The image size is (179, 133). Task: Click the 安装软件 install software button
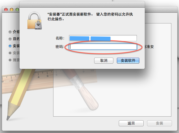click(128, 60)
